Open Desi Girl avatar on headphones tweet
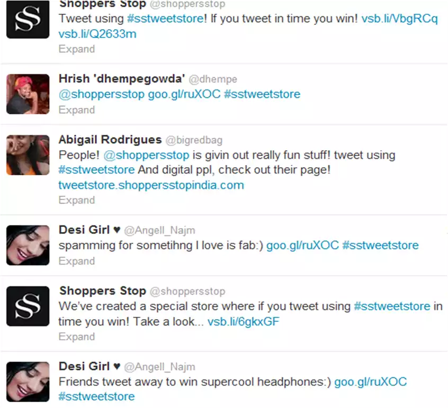 click(x=28, y=382)
